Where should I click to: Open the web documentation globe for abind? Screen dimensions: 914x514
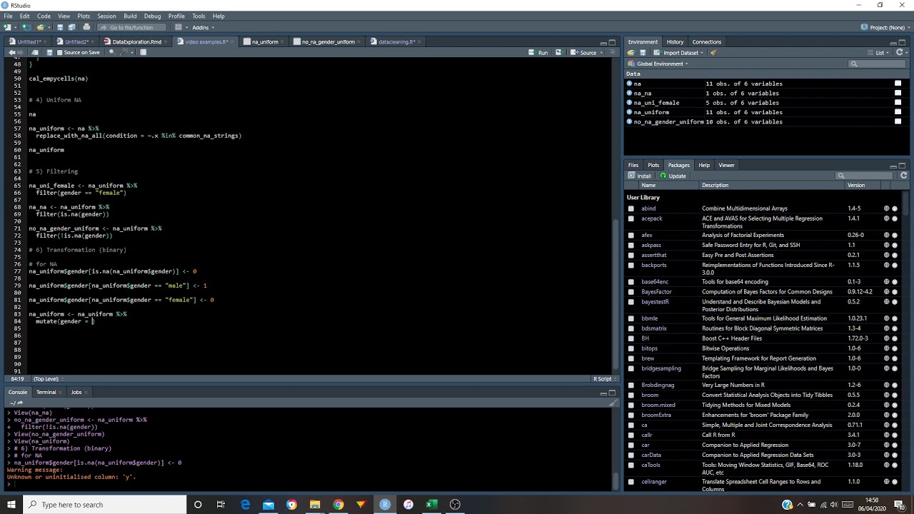click(x=887, y=208)
